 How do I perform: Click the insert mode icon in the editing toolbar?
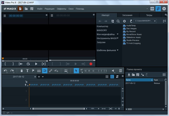66,71
